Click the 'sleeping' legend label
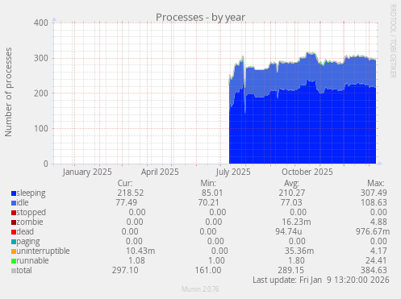The image size is (401, 299). 31,193
